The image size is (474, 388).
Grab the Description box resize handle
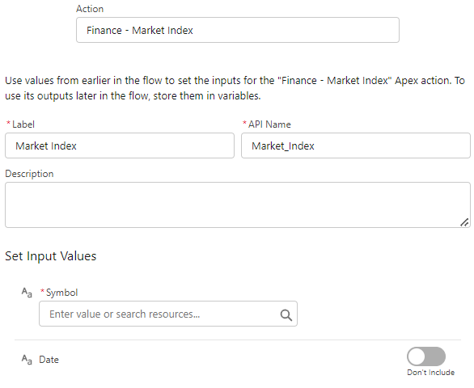(x=464, y=222)
